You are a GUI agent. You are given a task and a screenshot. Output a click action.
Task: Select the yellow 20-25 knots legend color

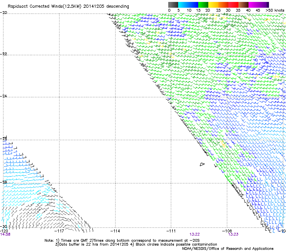click(213, 5)
